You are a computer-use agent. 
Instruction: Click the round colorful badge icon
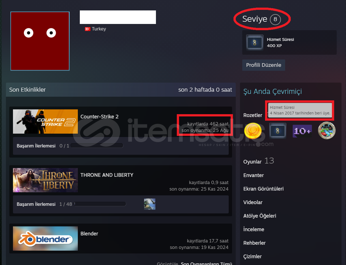click(x=327, y=131)
